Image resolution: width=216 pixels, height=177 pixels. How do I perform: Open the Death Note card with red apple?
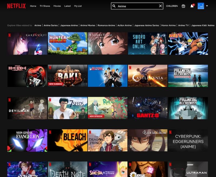[x=27, y=76]
